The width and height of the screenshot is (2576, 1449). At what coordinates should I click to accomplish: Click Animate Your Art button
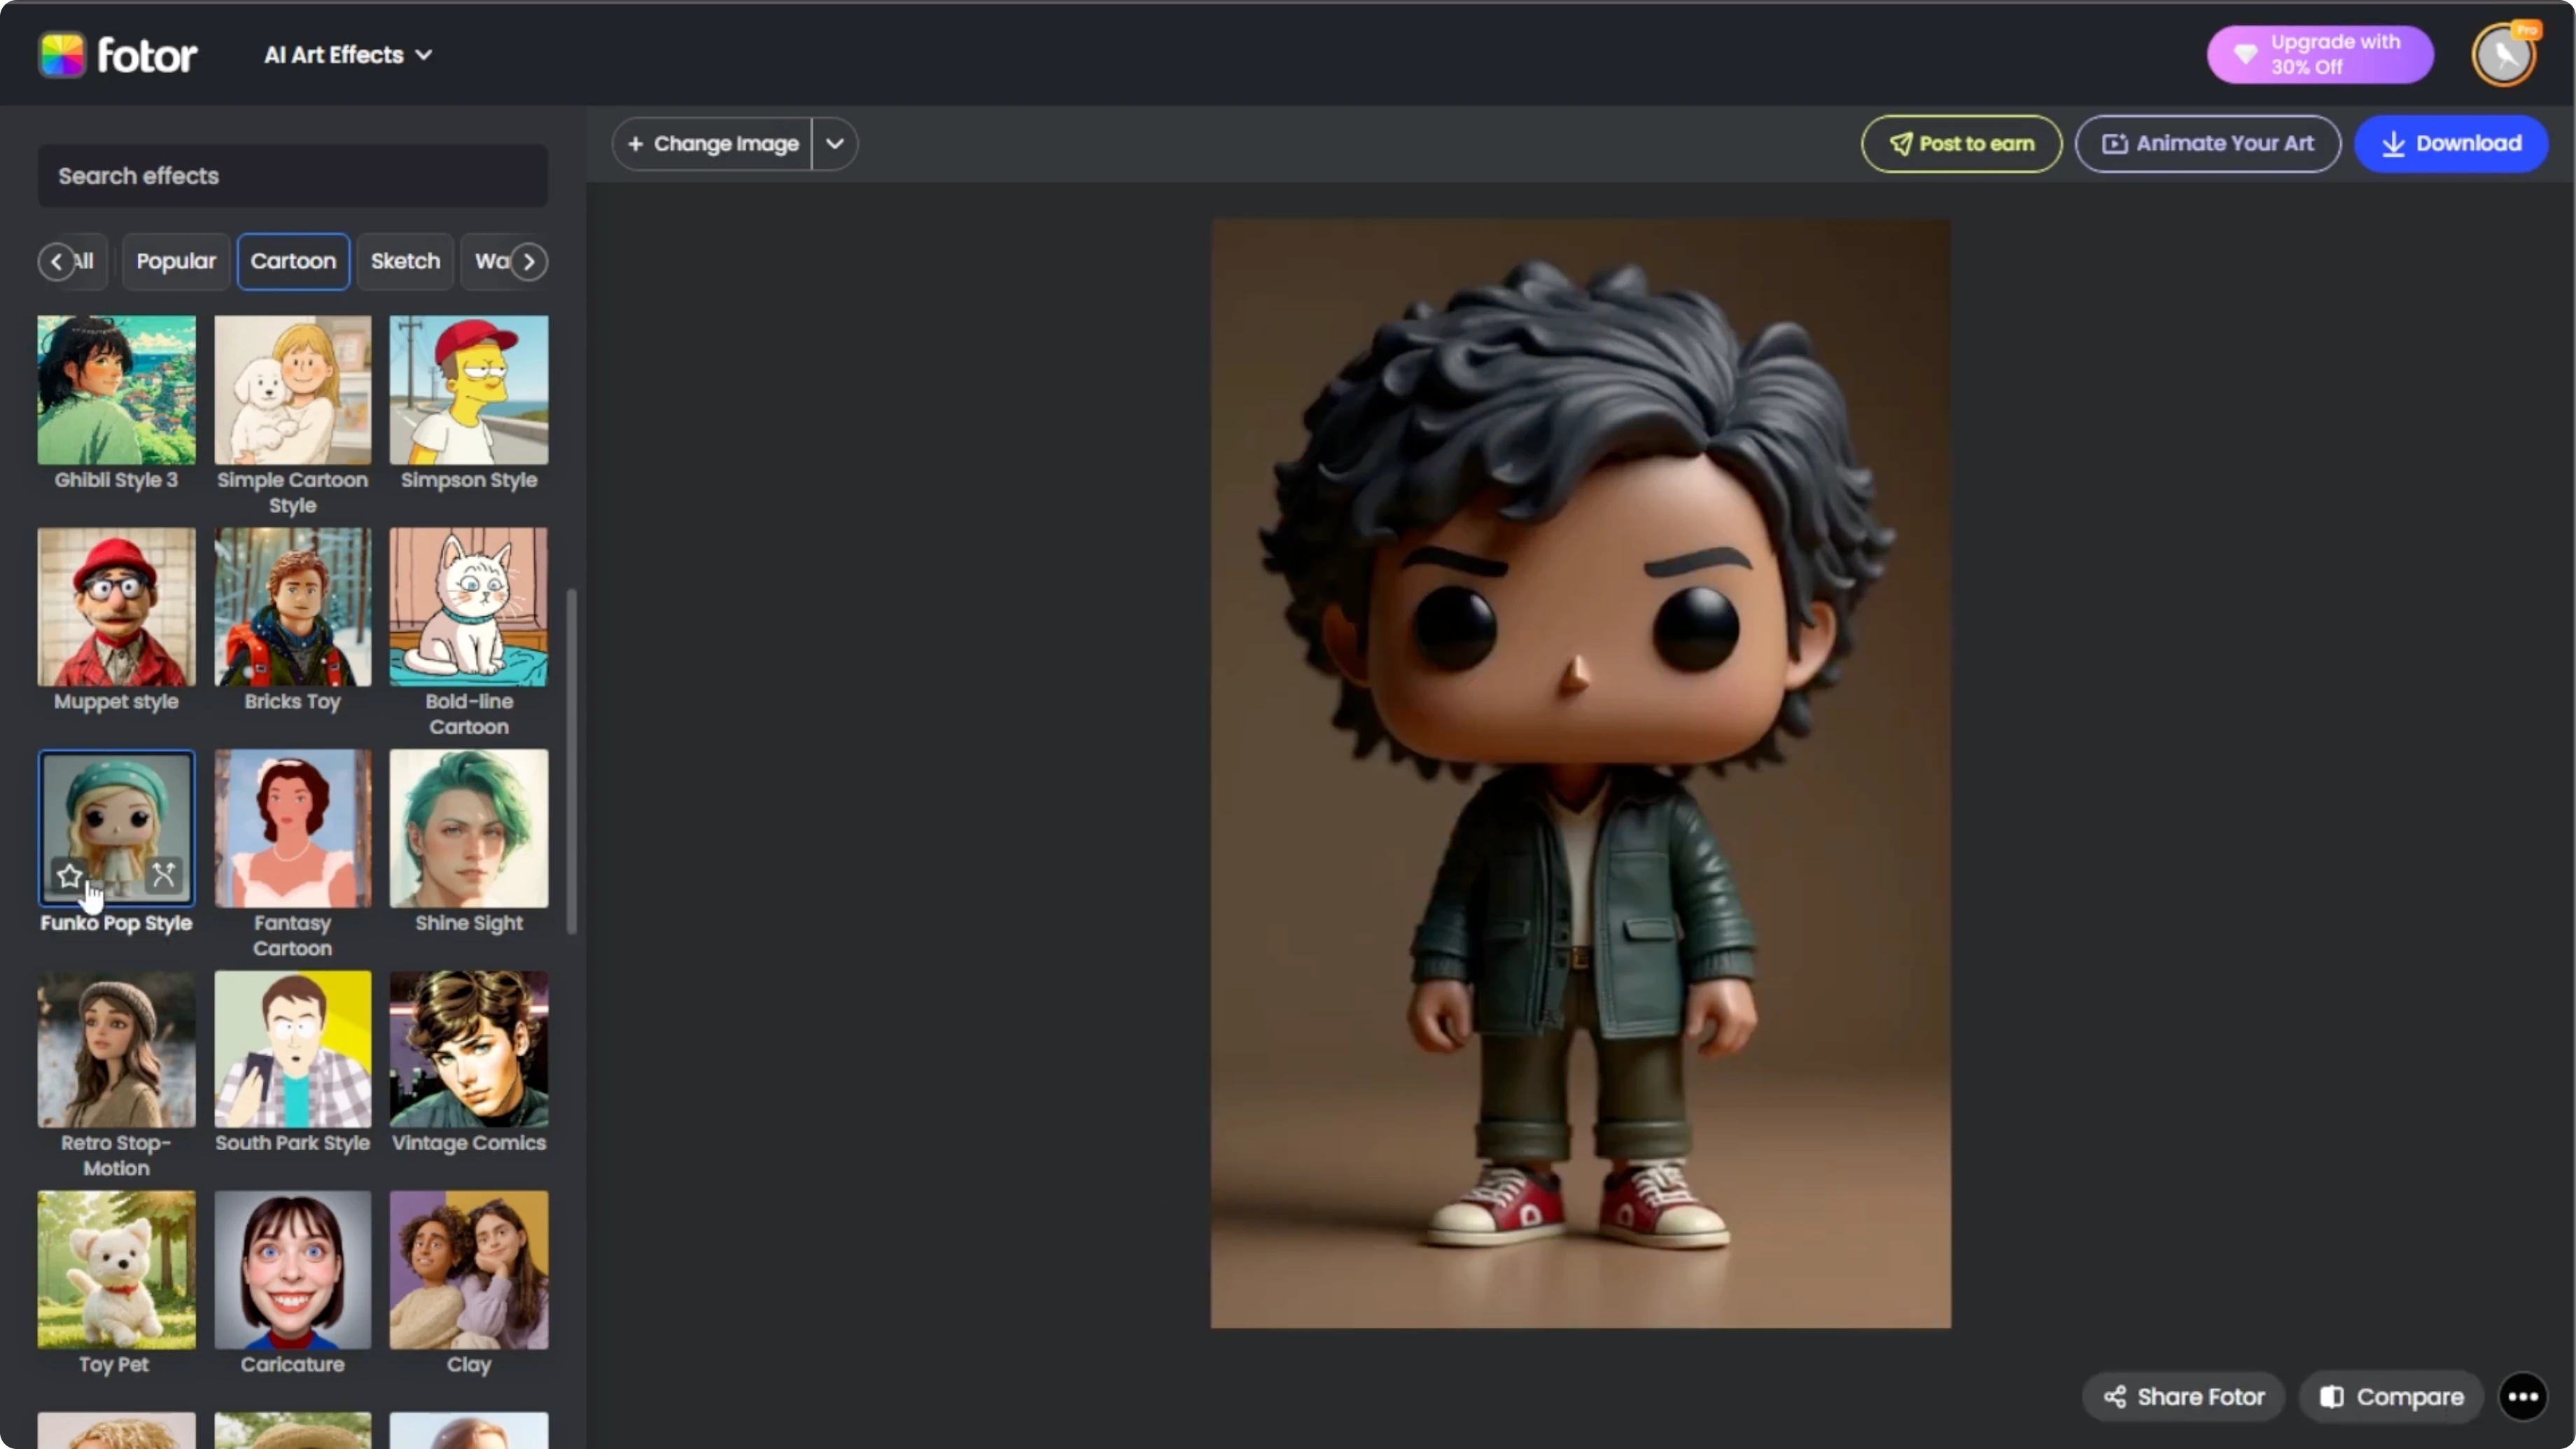tap(2208, 144)
